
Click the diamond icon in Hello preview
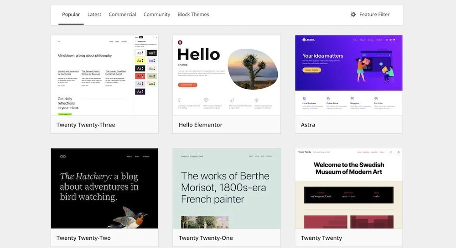tap(206, 100)
